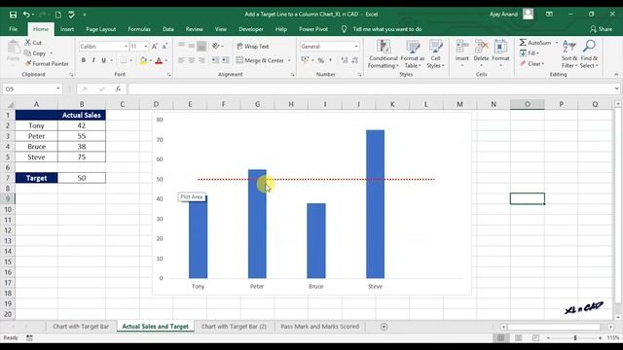623x350 pixels.
Task: Open Format as Table gallery
Action: pos(413,54)
